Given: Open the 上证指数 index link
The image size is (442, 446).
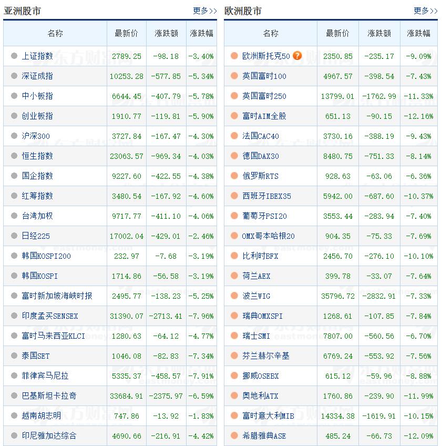Looking at the screenshot, I should (x=37, y=56).
